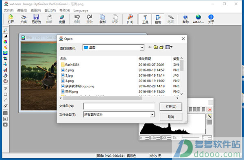The height and width of the screenshot is (160, 244).
Task: Click the file list horizontal scrollbar
Action: tap(102, 98)
